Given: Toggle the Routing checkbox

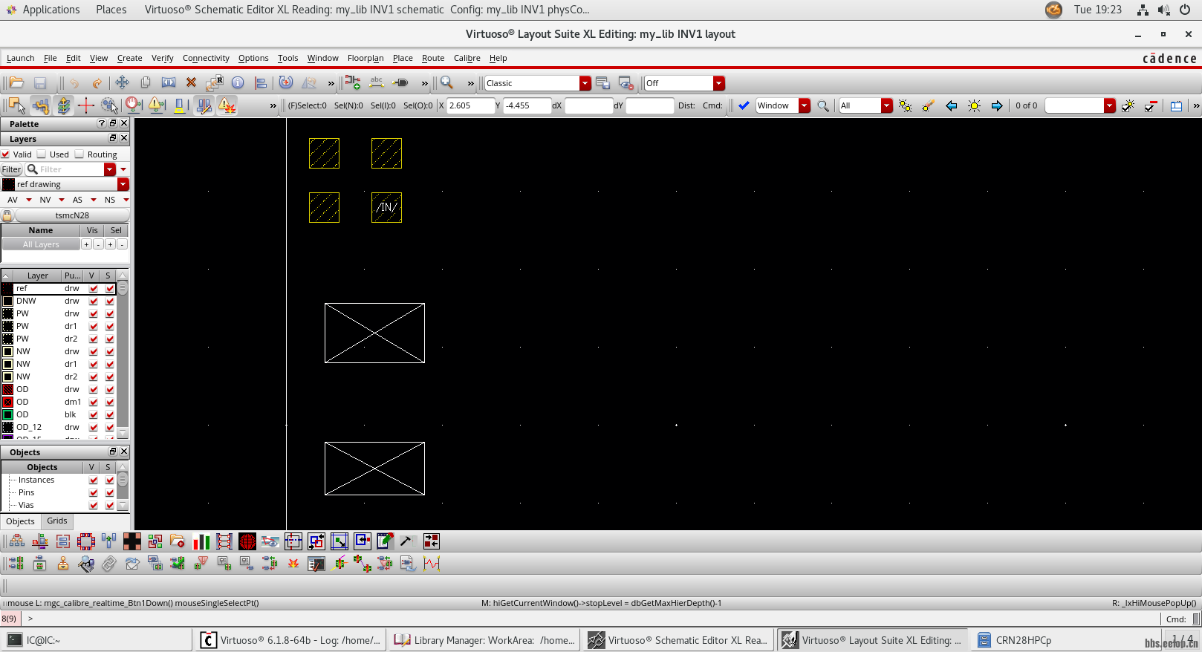Looking at the screenshot, I should (79, 154).
